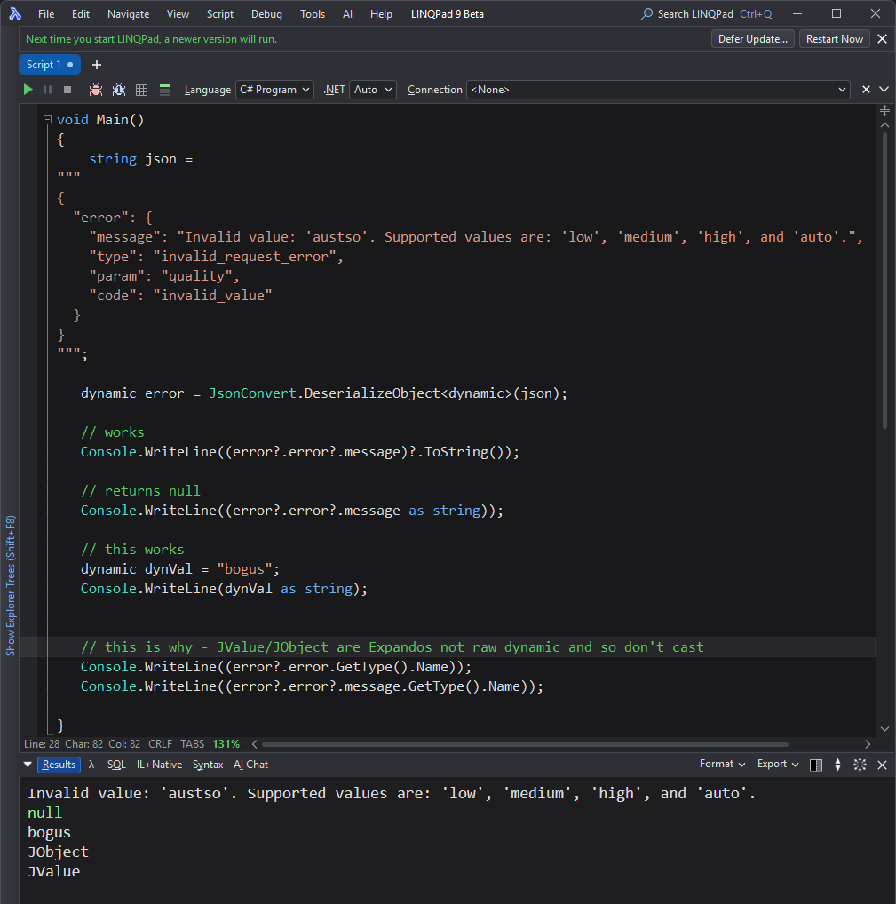
Task: Open the Navigate menu
Action: coord(128,14)
